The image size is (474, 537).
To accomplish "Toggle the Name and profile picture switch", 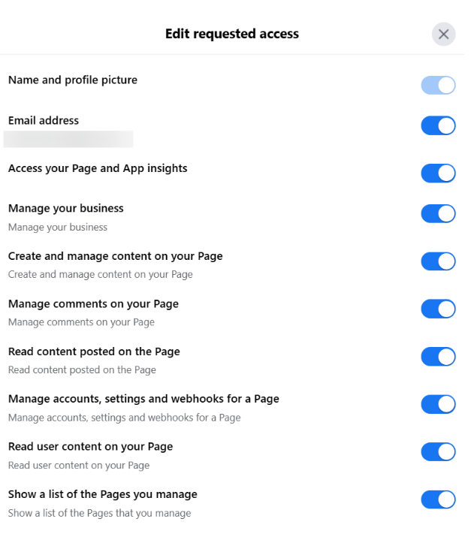I will pyautogui.click(x=438, y=85).
